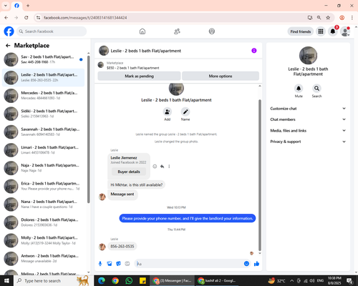Choose a sticker icon
358x286 pixels.
click(x=118, y=264)
